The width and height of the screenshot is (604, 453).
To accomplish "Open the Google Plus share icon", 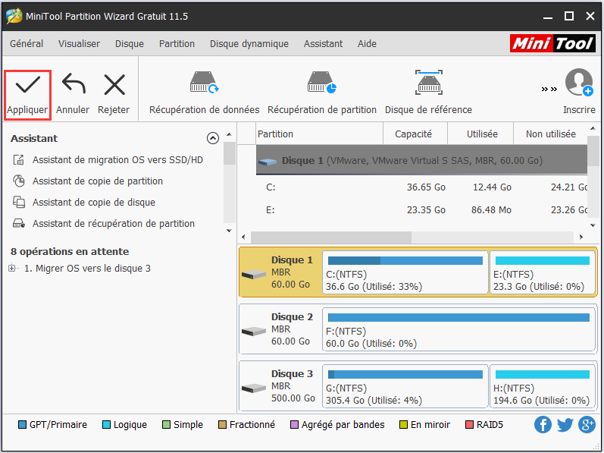I will 587,424.
